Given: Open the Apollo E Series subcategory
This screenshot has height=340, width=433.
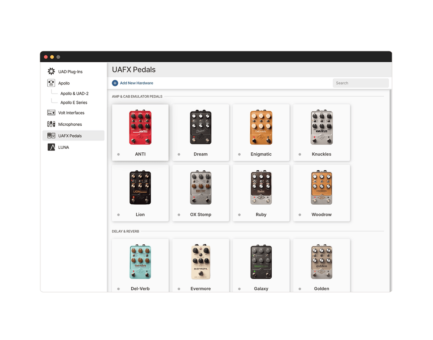Looking at the screenshot, I should [74, 102].
